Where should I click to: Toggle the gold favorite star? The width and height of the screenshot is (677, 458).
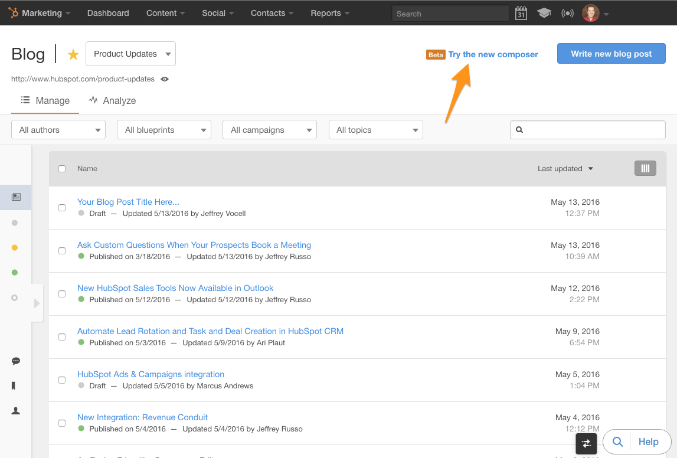73,54
